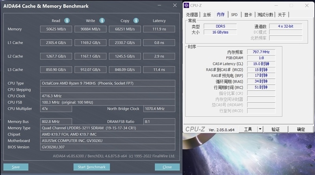
Task: Click L3 Cache Read value 850.90 GB/s
Action: (x=56, y=70)
